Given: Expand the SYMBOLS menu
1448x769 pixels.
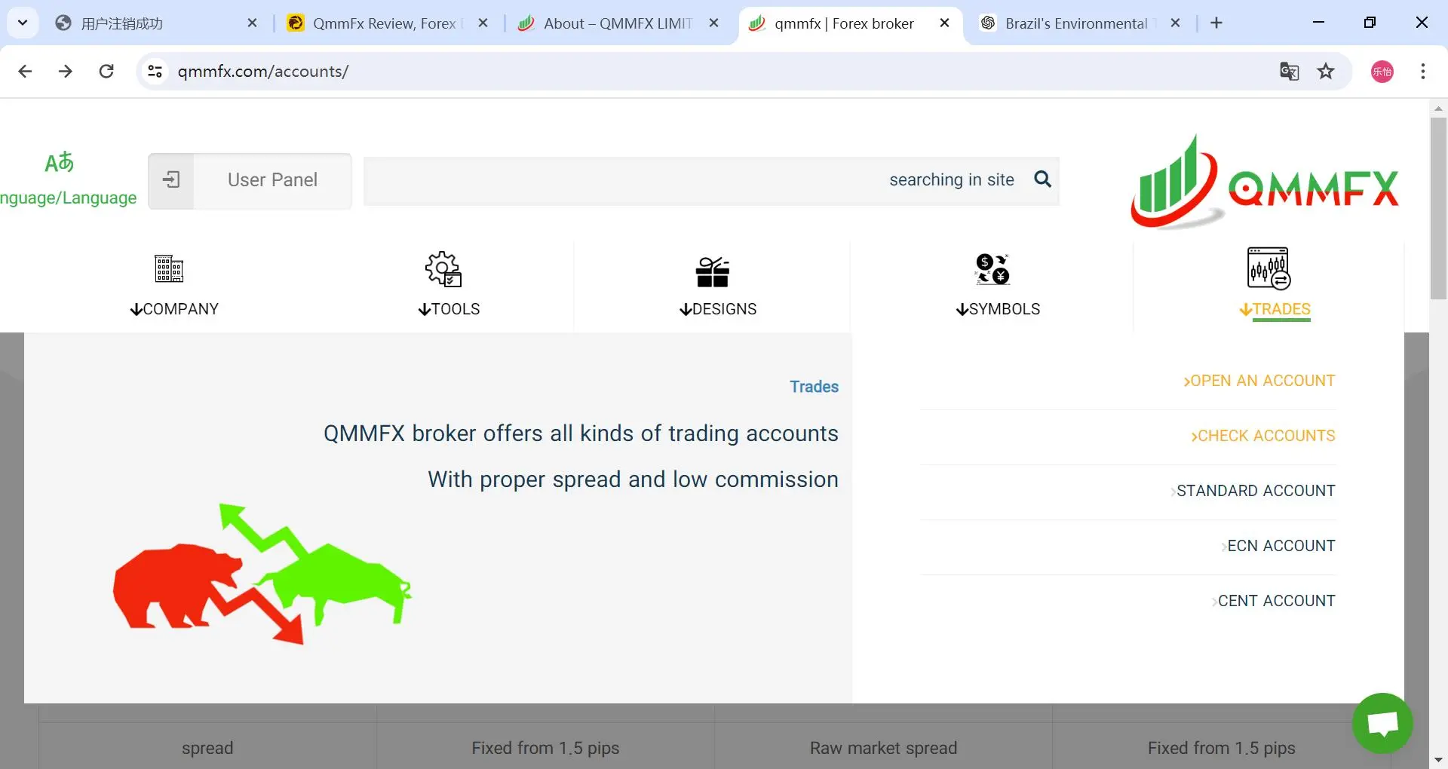Looking at the screenshot, I should (998, 309).
